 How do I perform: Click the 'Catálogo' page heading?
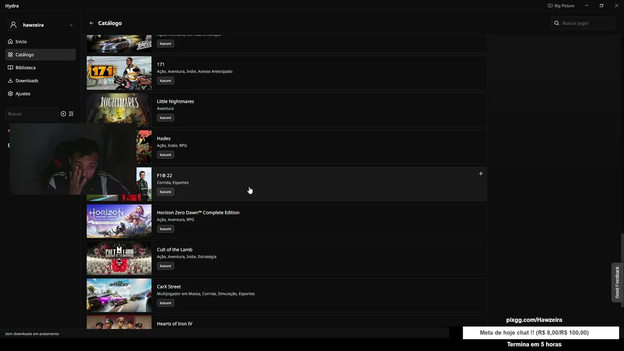point(110,23)
